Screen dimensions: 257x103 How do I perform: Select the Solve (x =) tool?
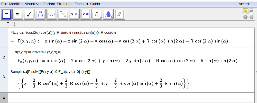point(74,14)
